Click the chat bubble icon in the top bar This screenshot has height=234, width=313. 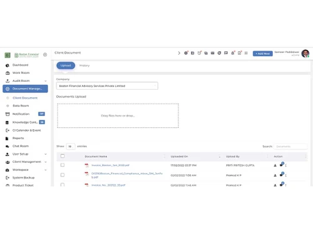[x=226, y=53]
